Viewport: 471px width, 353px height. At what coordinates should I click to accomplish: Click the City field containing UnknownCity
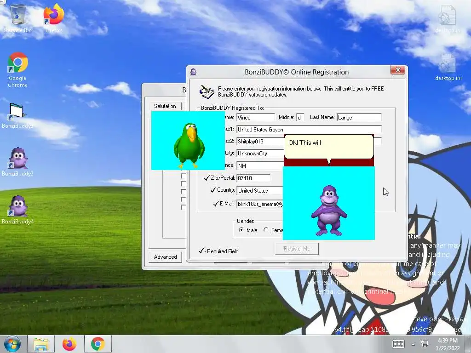(260, 153)
